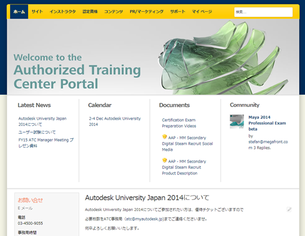305x236 pixels.
Task: Click the Documents heading
Action: 174,105
